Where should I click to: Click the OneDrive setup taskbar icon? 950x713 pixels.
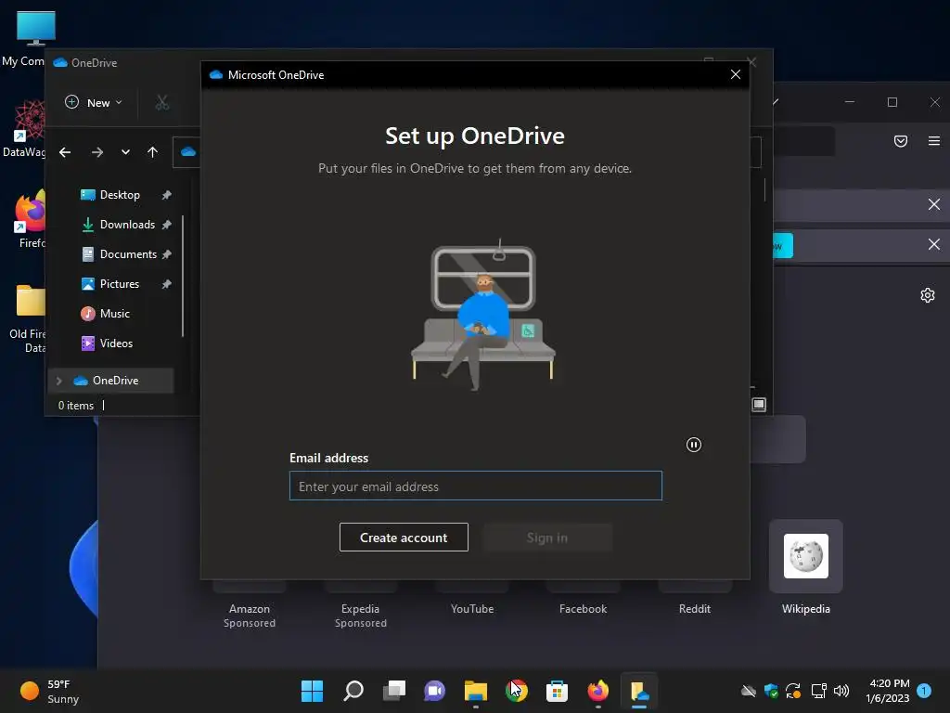point(639,691)
